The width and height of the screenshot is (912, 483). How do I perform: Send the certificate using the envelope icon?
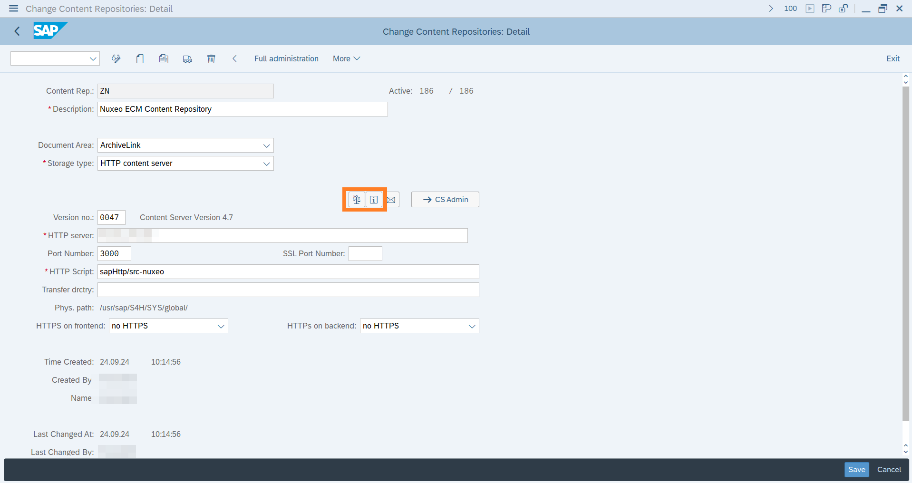pyautogui.click(x=391, y=200)
